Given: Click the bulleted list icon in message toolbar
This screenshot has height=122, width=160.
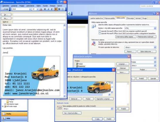Looking at the screenshot, I should point(63,9).
